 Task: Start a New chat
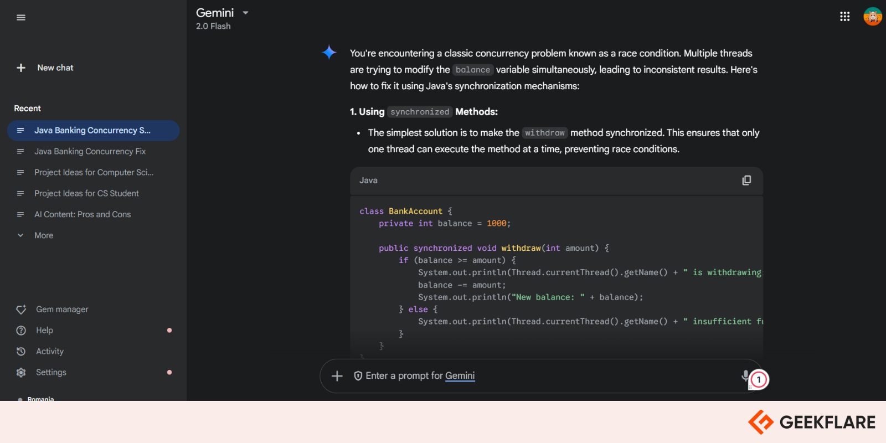point(47,68)
